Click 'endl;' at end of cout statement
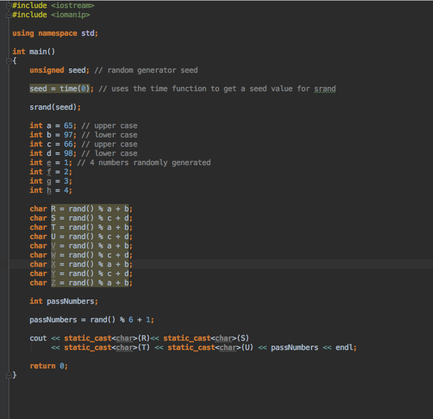This screenshot has width=433, height=419. (346, 348)
